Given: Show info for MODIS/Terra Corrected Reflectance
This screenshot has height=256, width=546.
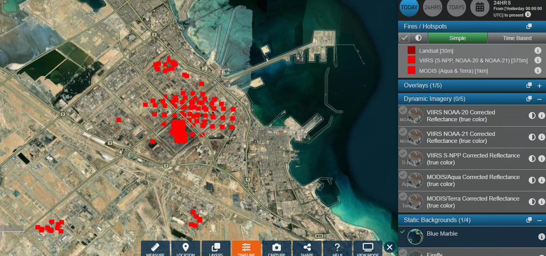Looking at the screenshot, I should (542, 202).
